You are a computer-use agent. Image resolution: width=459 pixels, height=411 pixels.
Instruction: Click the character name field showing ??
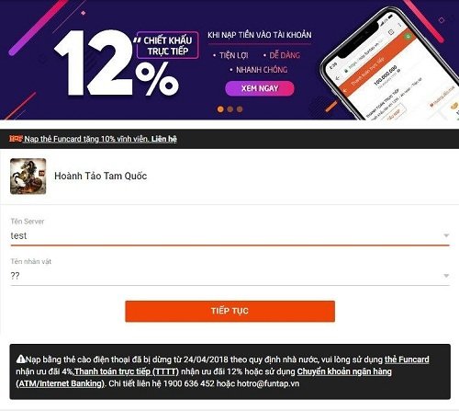pyautogui.click(x=229, y=276)
